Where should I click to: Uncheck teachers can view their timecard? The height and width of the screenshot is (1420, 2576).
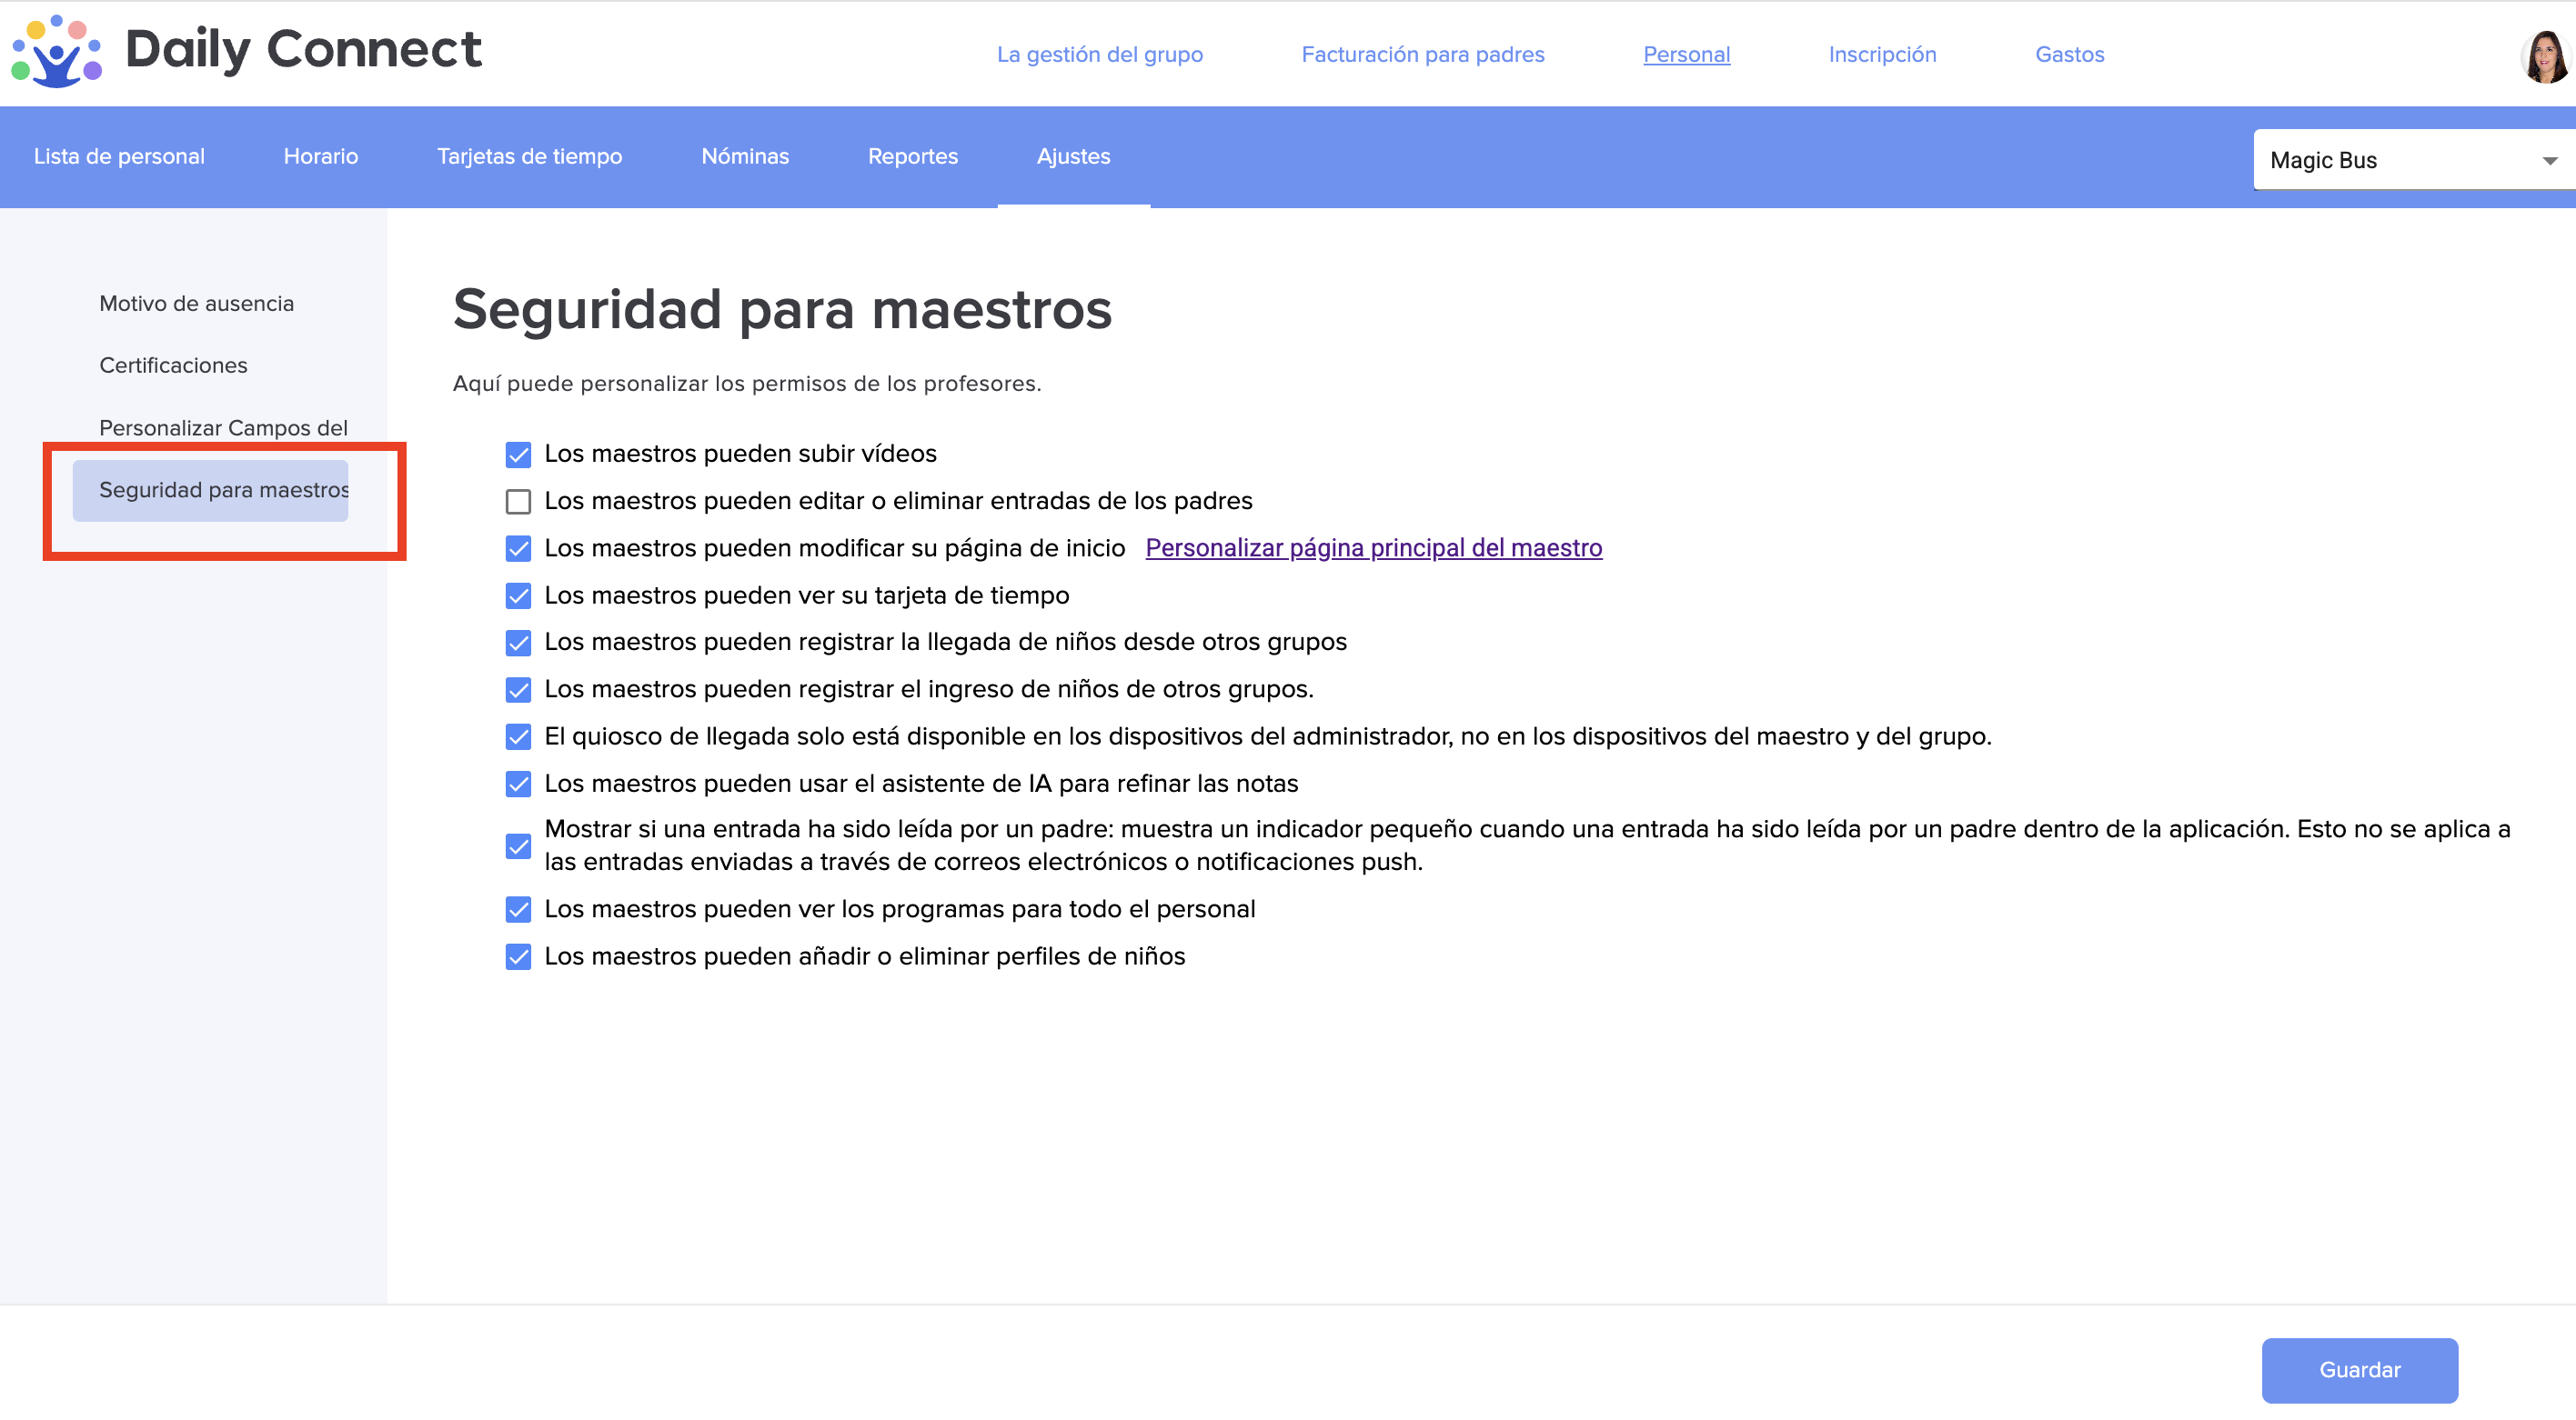pos(518,595)
